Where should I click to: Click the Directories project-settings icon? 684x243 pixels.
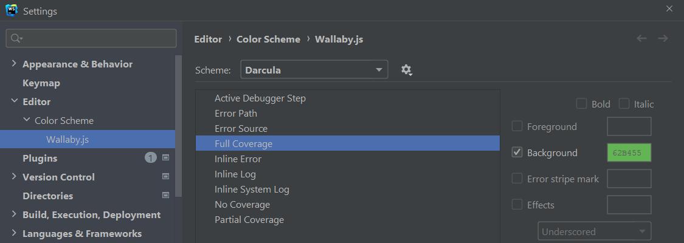pyautogui.click(x=166, y=196)
